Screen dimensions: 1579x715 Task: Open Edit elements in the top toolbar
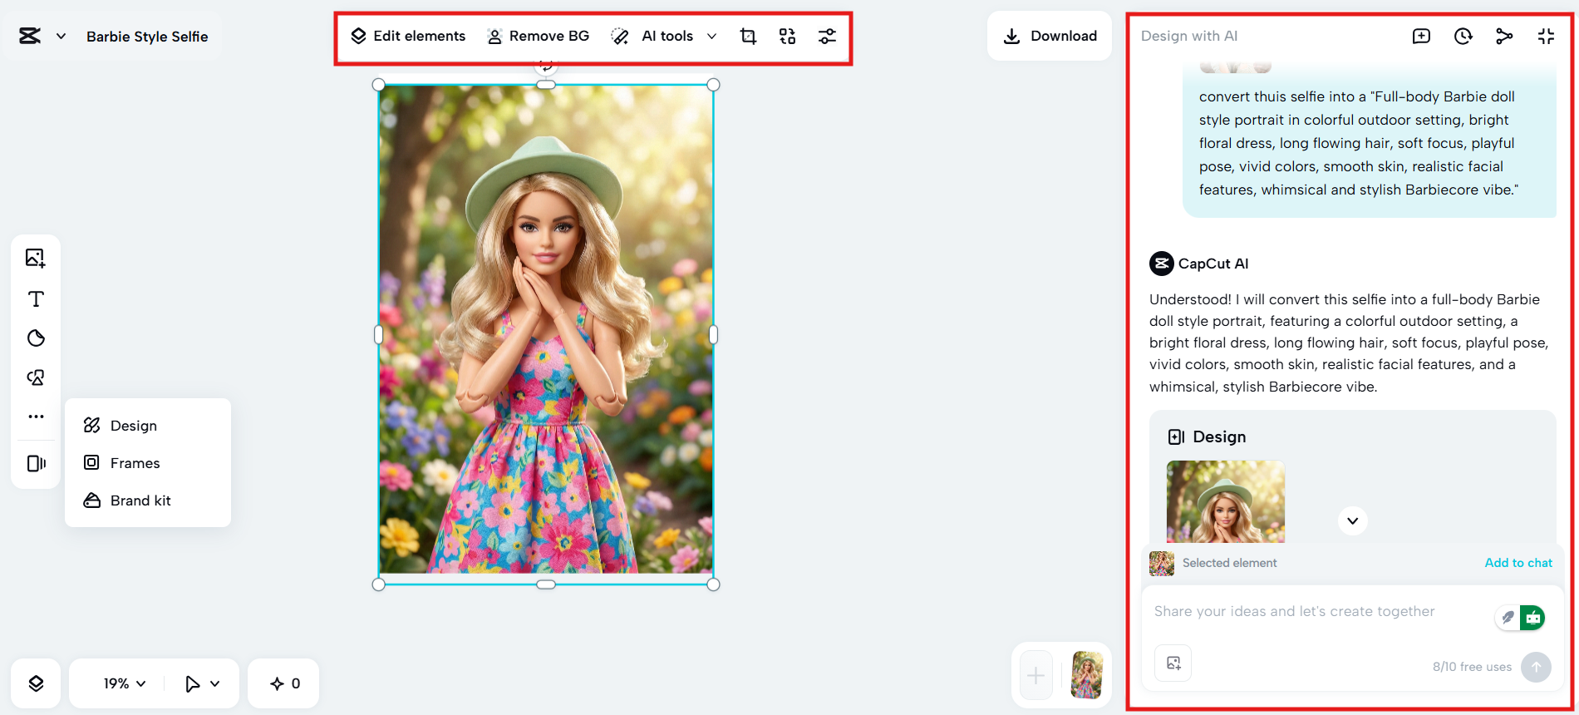coord(408,36)
